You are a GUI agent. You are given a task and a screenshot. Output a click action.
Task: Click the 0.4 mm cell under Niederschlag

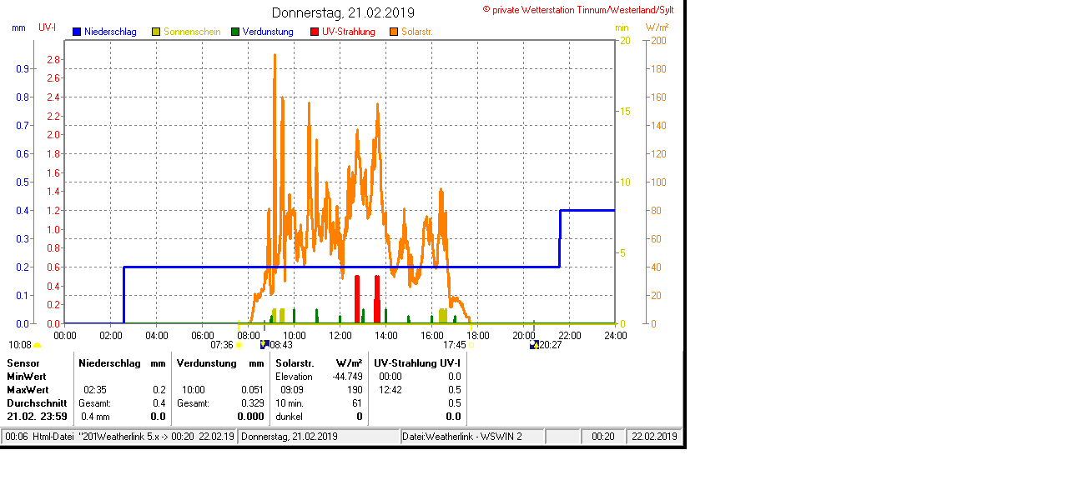pos(96,417)
